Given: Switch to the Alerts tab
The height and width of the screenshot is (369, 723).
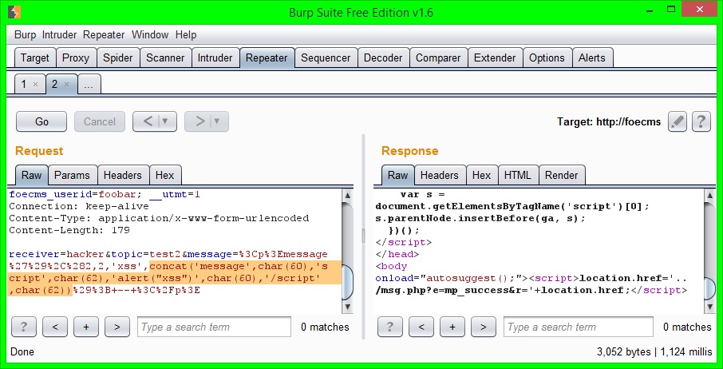Looking at the screenshot, I should click(592, 58).
